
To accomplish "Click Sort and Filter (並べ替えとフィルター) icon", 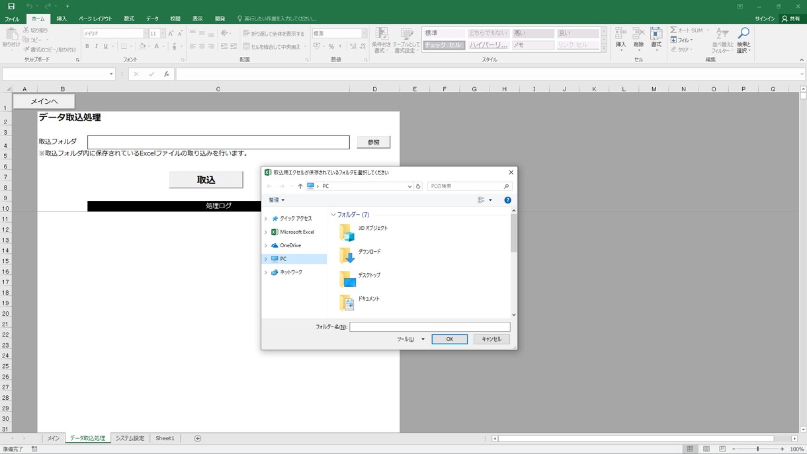I will [722, 34].
